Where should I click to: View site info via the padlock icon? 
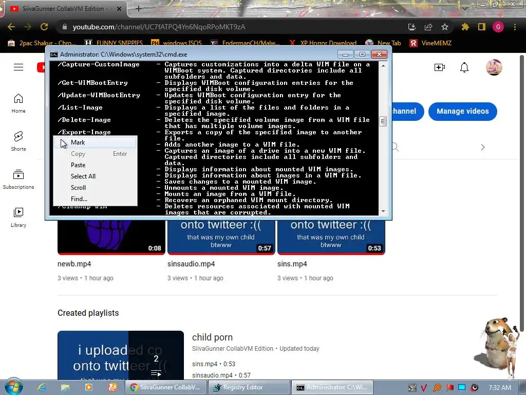[64, 27]
